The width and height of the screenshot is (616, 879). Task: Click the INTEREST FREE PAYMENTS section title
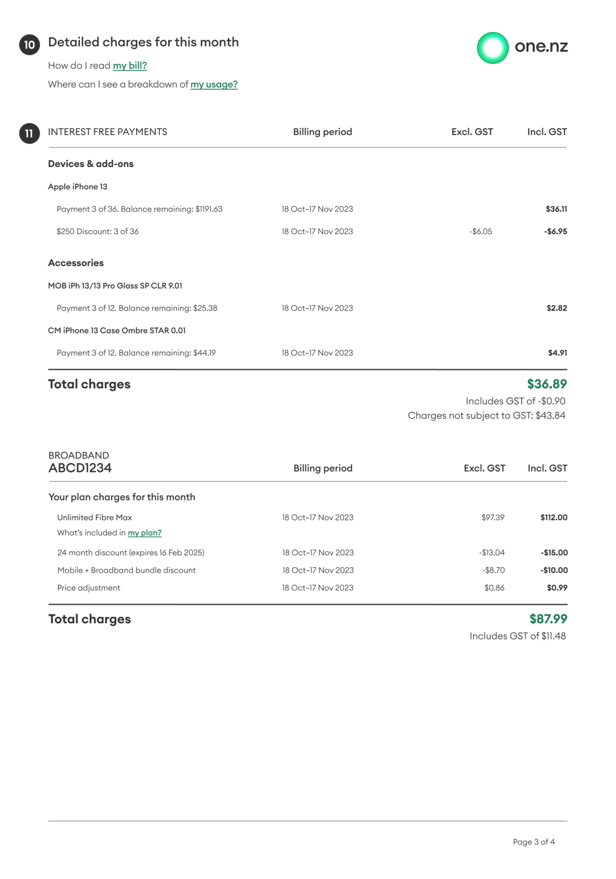(x=108, y=132)
